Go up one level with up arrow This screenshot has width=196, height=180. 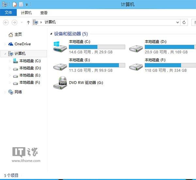coord(28,22)
